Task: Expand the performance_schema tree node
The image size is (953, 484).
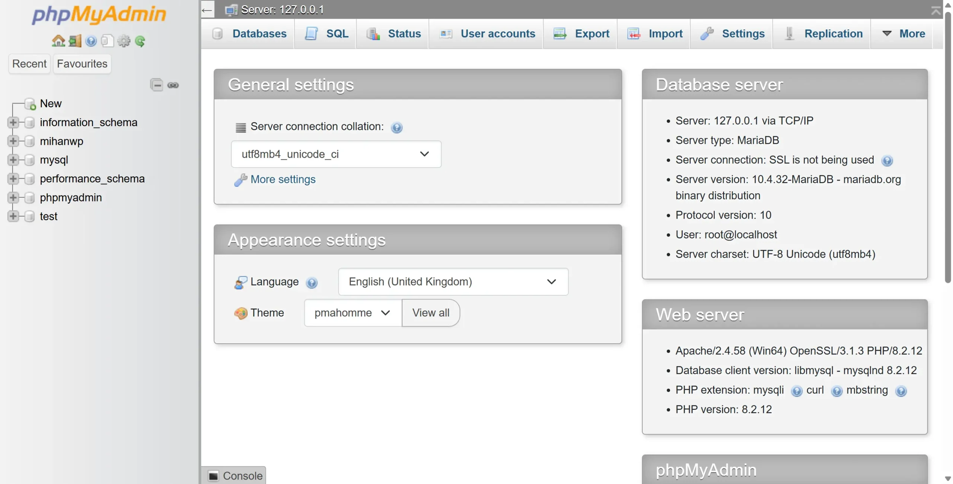Action: (13, 178)
